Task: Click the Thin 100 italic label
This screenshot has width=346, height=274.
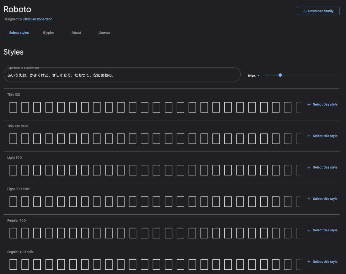Action: coord(18,126)
